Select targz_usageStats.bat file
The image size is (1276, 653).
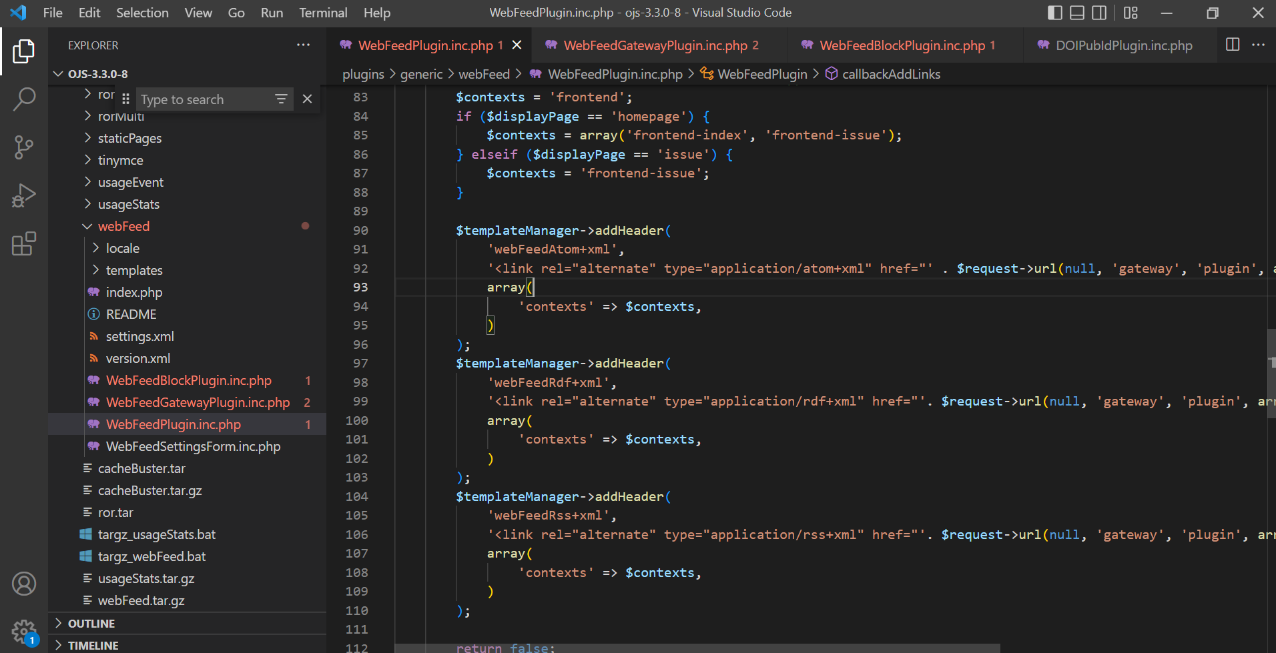(187, 534)
